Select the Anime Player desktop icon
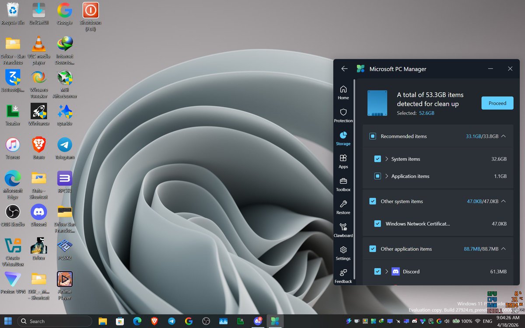 [65, 286]
